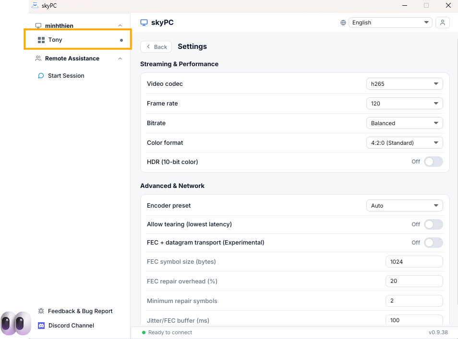This screenshot has width=458, height=339.
Task: Close the skyPC window
Action: click(x=448, y=6)
